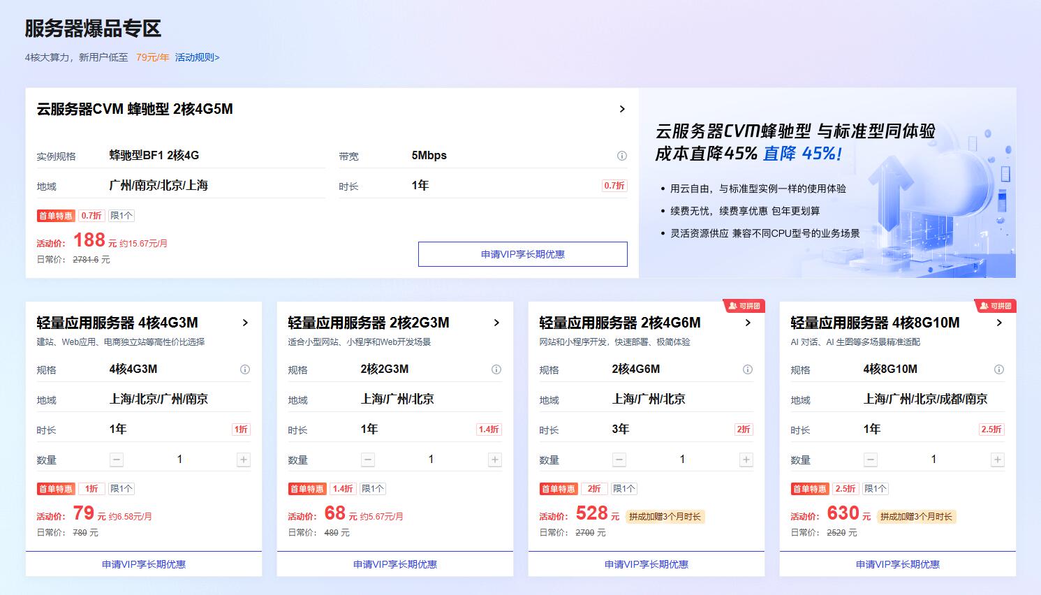The height and width of the screenshot is (595, 1041).
Task: Click 可拼团 badge on 2核4G6M card
Action: point(744,306)
